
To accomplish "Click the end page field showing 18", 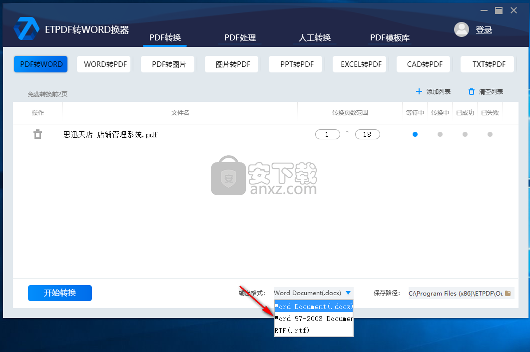I will point(368,134).
